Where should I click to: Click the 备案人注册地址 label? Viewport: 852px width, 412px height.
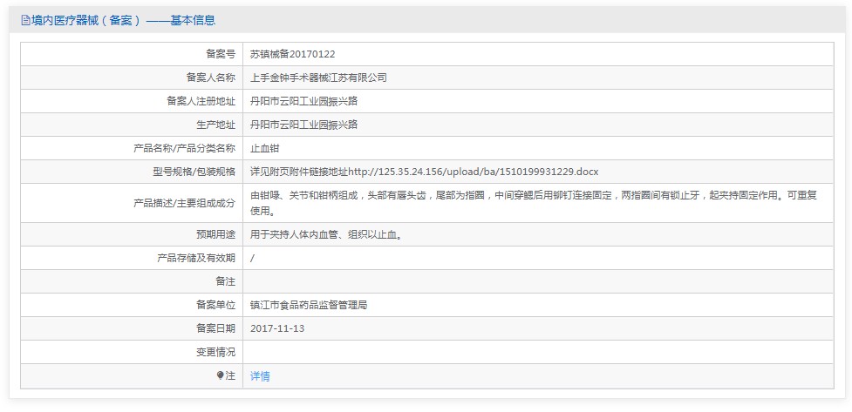pos(201,101)
